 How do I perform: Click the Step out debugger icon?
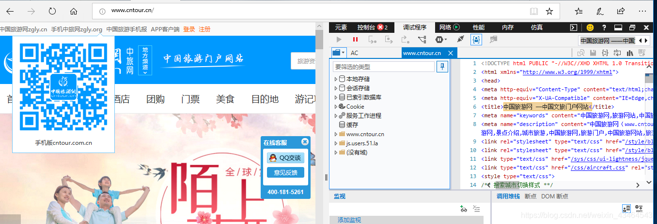[405, 40]
